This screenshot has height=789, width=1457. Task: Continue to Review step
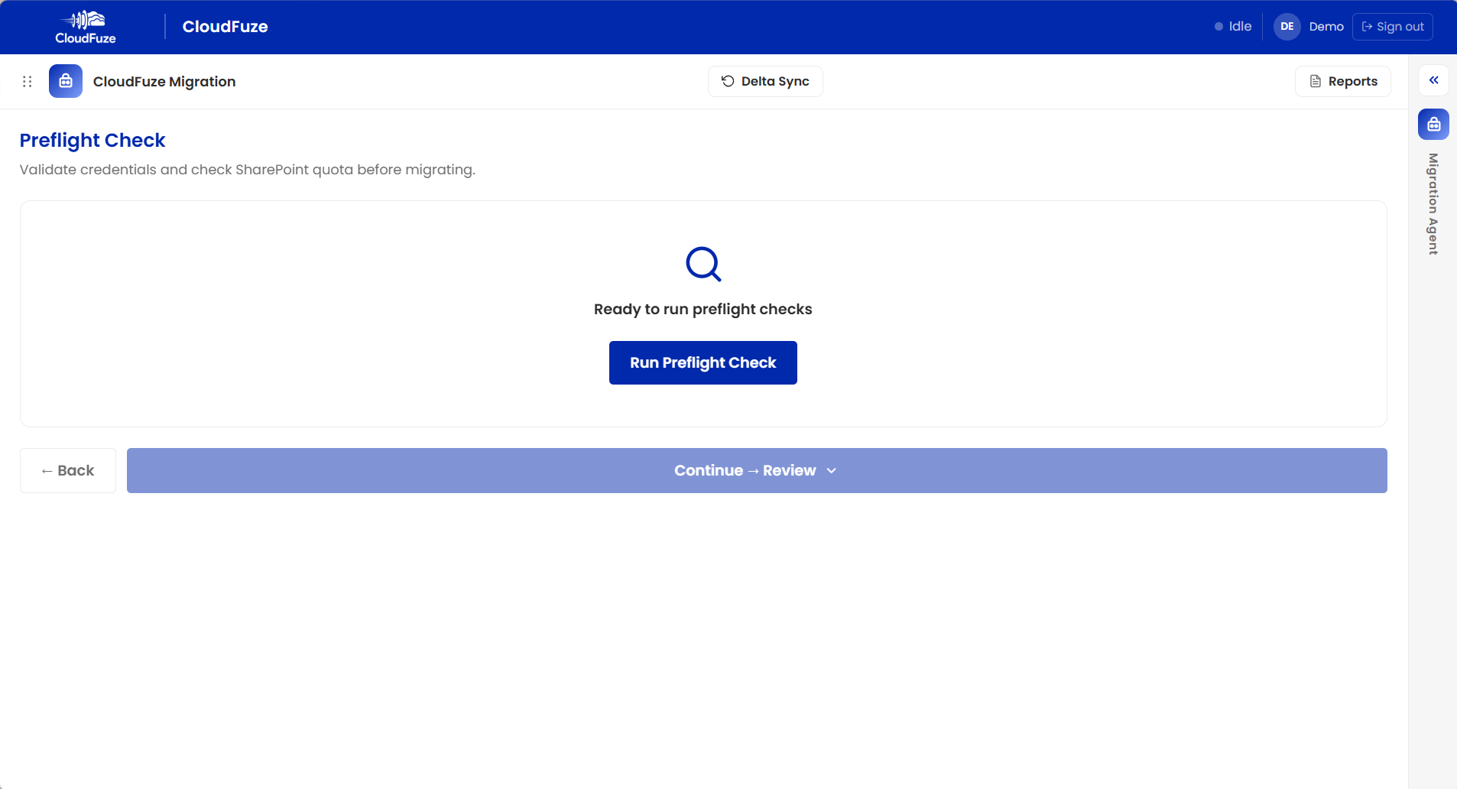(x=757, y=471)
